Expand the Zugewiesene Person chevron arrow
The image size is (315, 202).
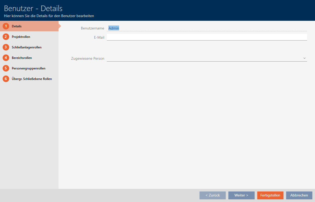[x=304, y=58]
